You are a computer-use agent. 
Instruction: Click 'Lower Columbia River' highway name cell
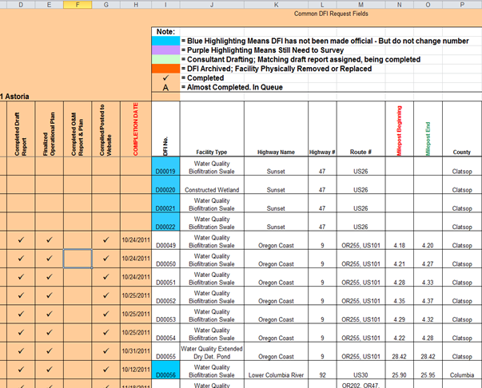[276, 370]
